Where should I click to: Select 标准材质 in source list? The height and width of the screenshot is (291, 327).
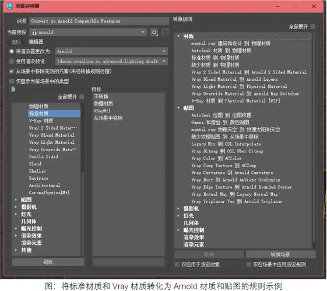coord(54,113)
